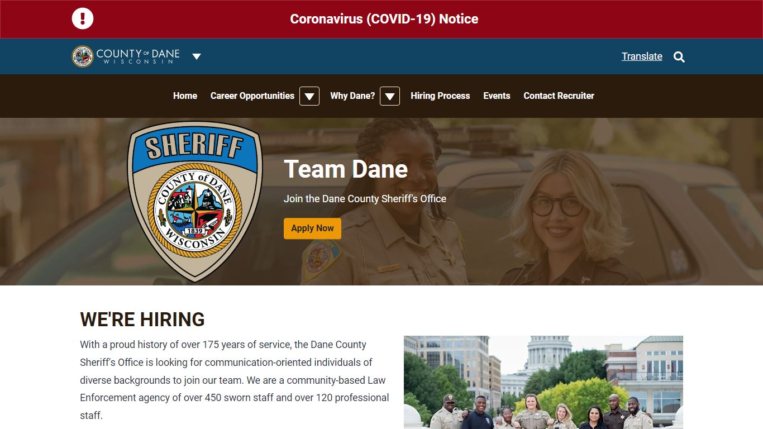Open the Translate link
Viewport: 763px width, 429px height.
click(x=642, y=56)
